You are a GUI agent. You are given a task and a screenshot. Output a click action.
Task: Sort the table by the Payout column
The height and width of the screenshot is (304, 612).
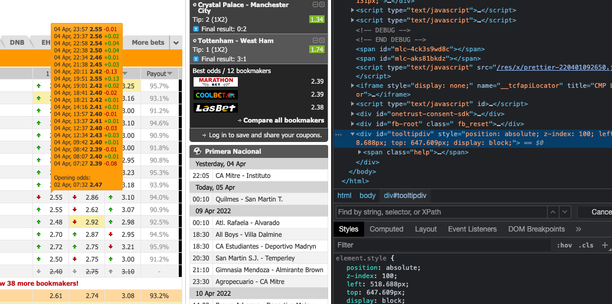click(159, 73)
